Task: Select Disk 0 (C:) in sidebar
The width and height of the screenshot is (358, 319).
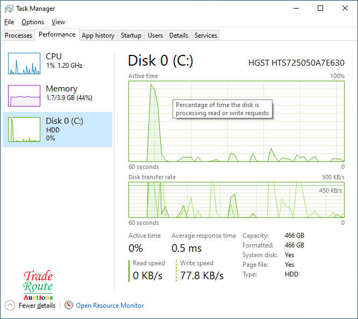Action: tap(58, 129)
